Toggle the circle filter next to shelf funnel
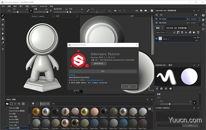This screenshot has width=206, height=130. tap(37, 104)
